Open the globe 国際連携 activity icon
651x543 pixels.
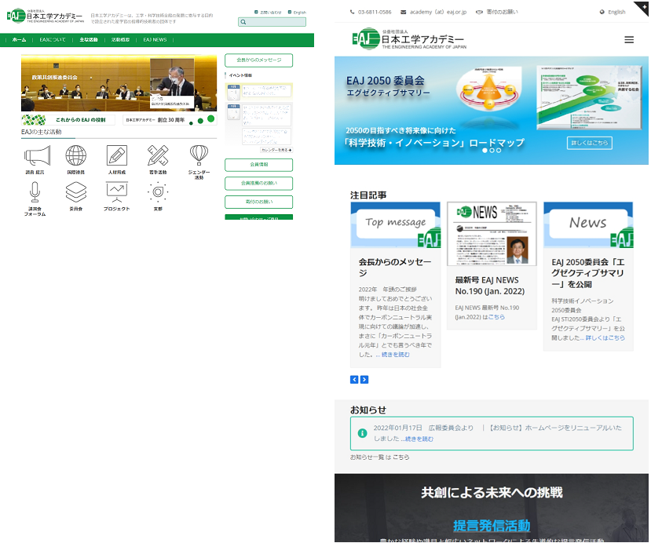click(x=76, y=155)
